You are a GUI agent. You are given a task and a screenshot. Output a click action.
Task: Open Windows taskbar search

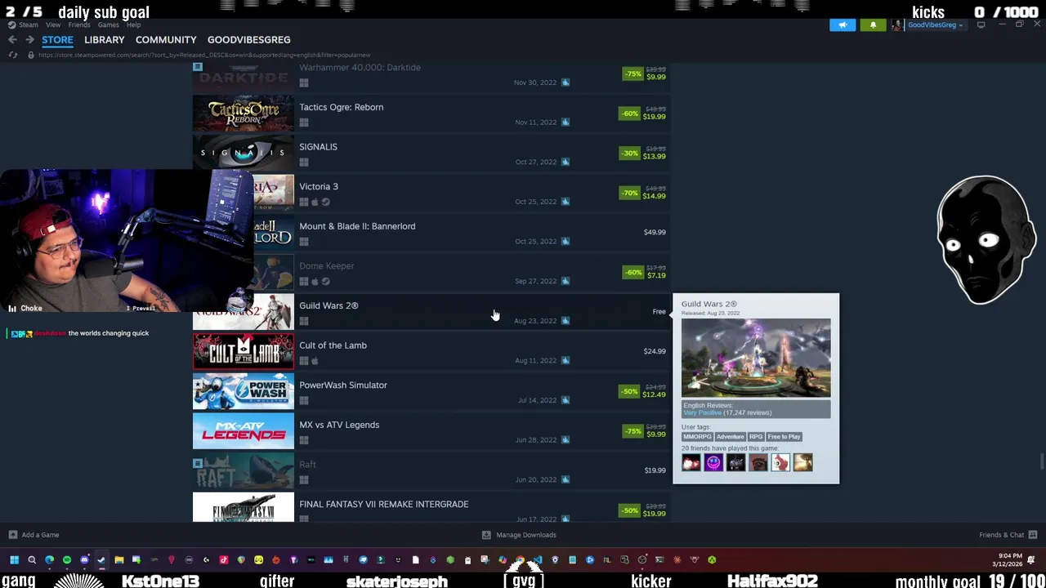[x=32, y=560]
